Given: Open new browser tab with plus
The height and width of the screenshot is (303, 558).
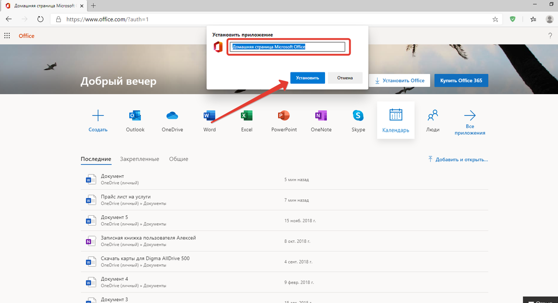Looking at the screenshot, I should click(93, 6).
